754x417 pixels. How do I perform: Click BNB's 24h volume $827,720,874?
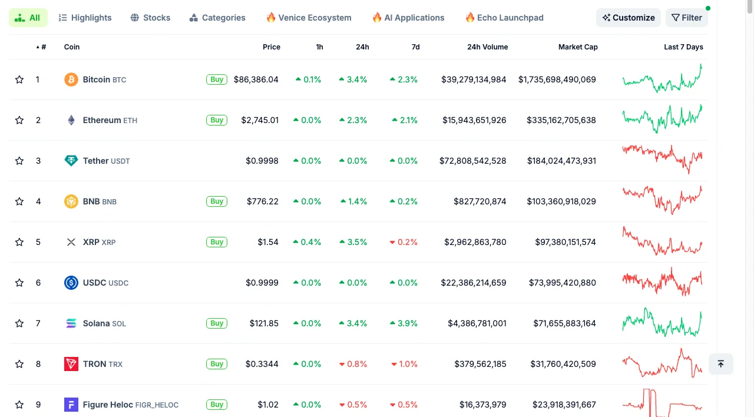[x=480, y=201]
